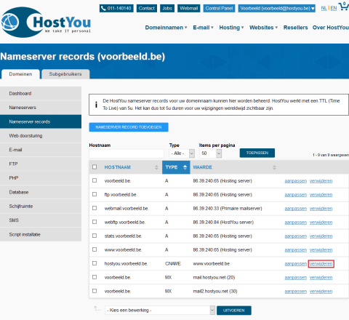
Task: Click the Toepassen button
Action: pyautogui.click(x=257, y=153)
